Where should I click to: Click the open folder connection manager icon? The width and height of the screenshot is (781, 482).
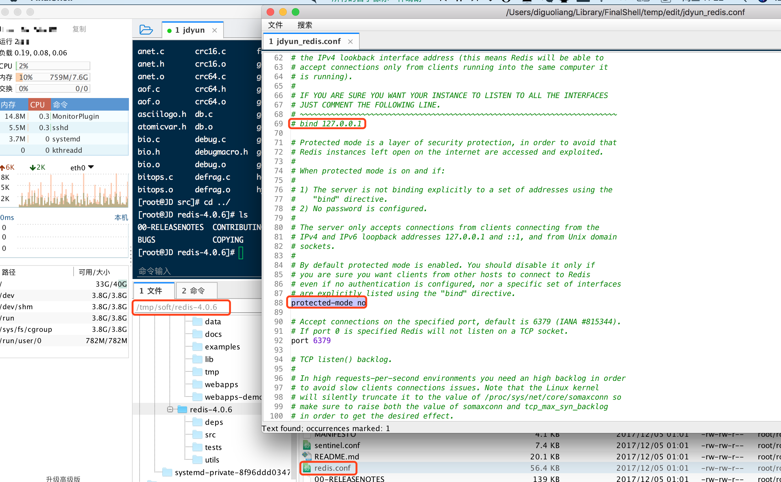click(146, 30)
